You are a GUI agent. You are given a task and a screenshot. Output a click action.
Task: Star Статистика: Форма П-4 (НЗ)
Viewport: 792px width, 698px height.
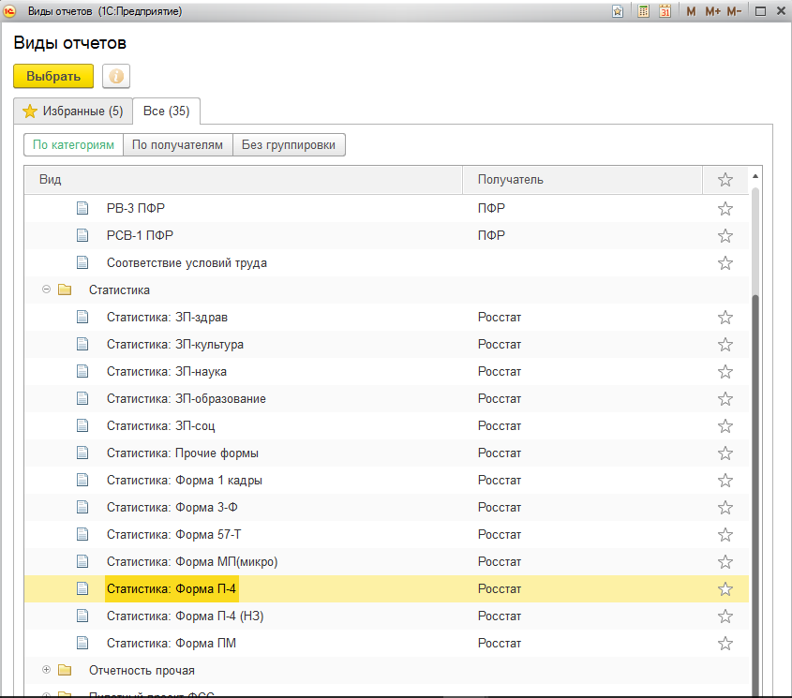[725, 616]
